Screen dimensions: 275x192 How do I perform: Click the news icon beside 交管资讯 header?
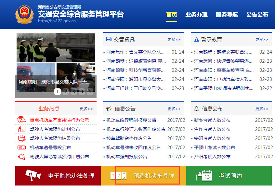[109, 39]
